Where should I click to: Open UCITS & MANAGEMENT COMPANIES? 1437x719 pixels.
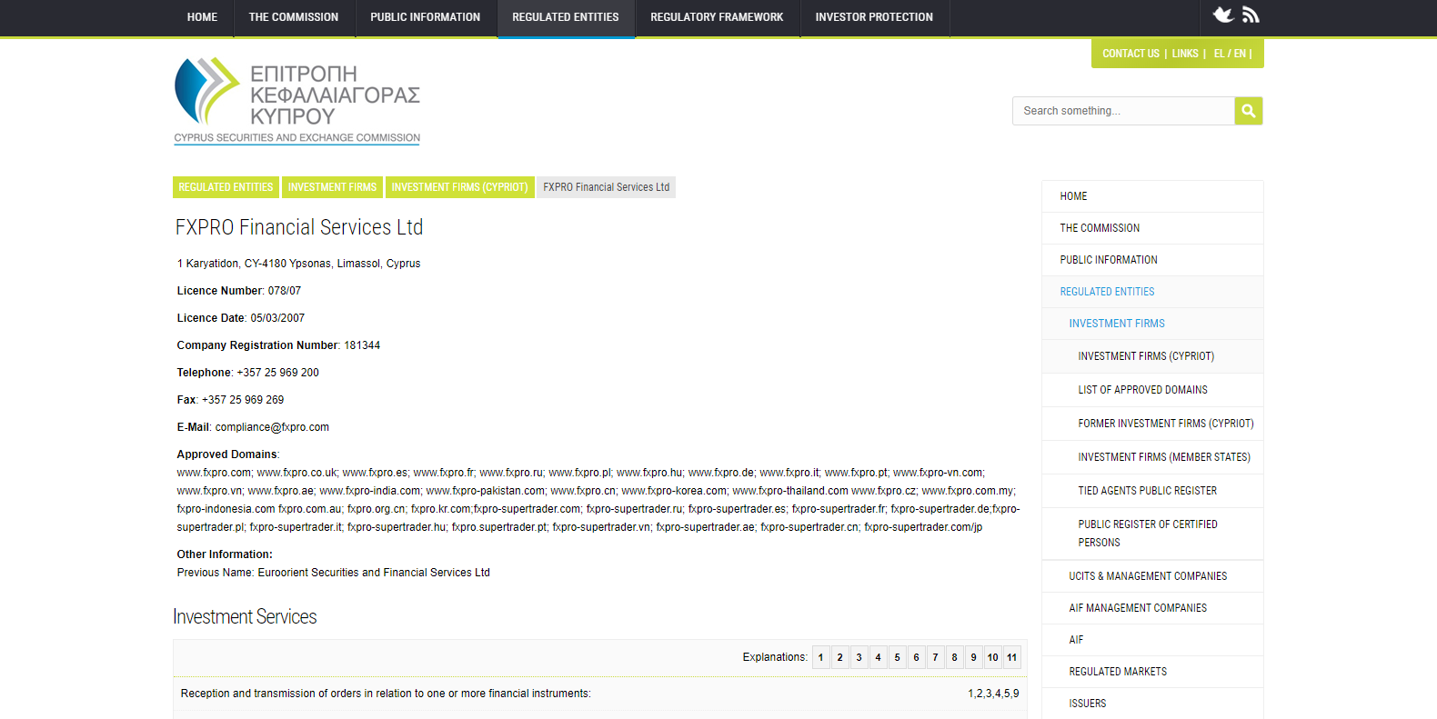tap(1152, 576)
